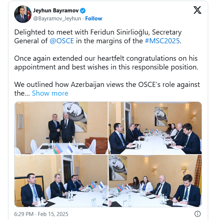This screenshot has height=220, width=218.
Task: Open the handshake photo thumbnail
Action: (x=61, y=128)
